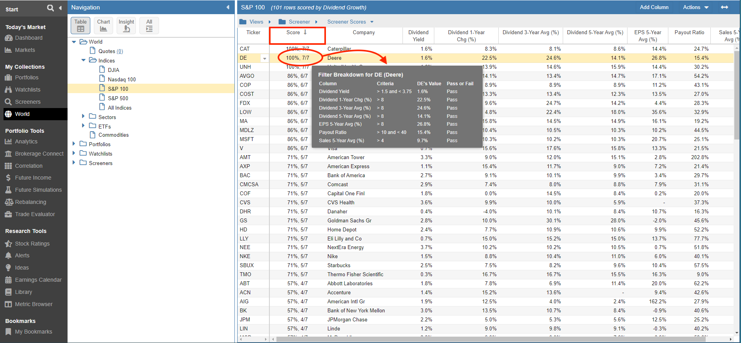Sort by the Ticker column header
This screenshot has width=741, height=343.
click(x=253, y=36)
